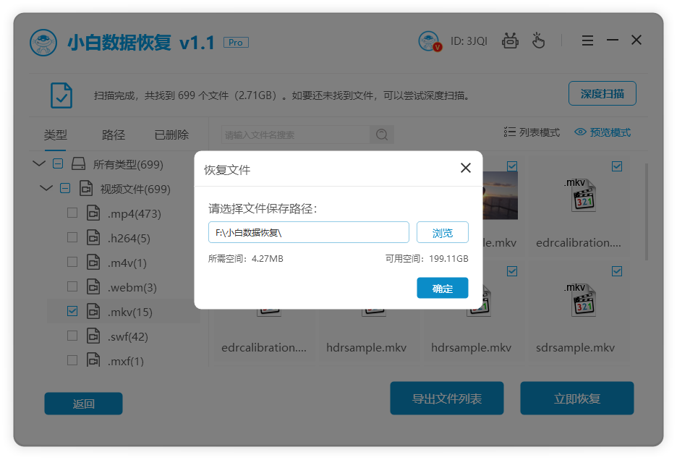Select the .swf(42) tree row label
Viewport: 677px width, 460px height.
coord(128,336)
